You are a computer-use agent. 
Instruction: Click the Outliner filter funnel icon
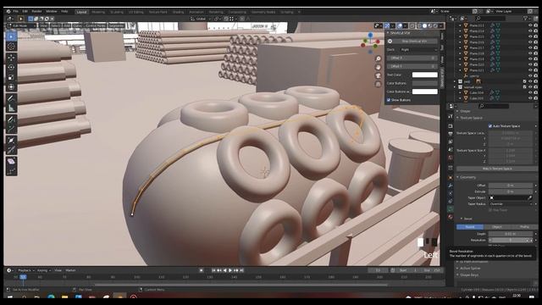click(x=525, y=19)
